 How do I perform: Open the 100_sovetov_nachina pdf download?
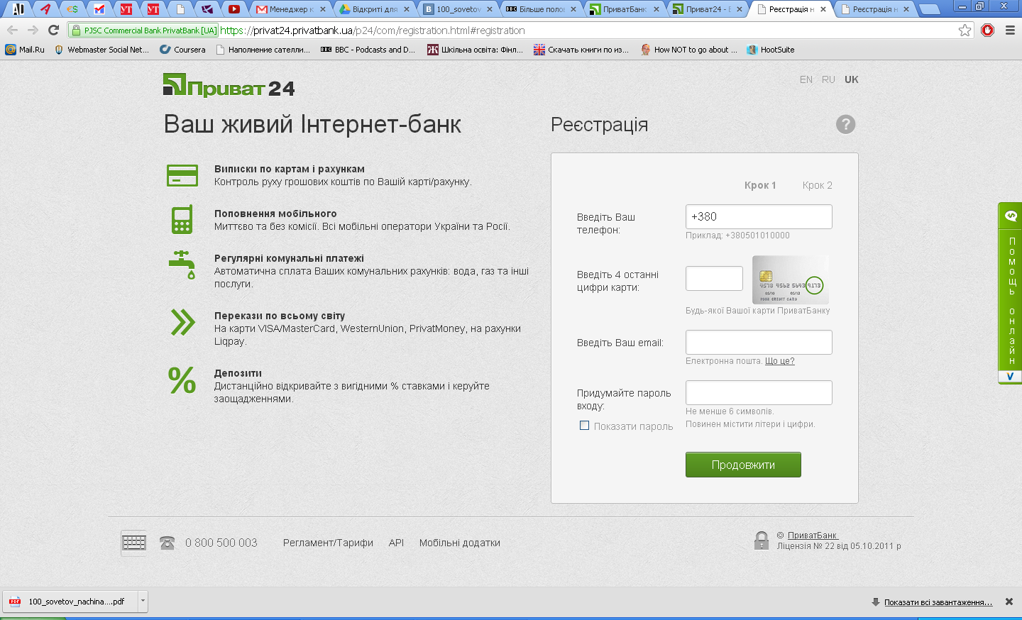70,602
